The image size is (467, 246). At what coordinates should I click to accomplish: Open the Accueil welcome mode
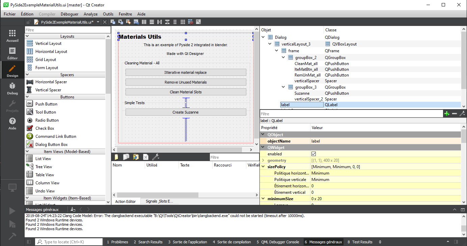(12, 36)
